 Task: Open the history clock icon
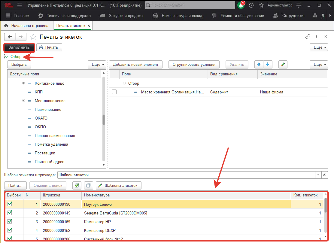tap(251, 5)
